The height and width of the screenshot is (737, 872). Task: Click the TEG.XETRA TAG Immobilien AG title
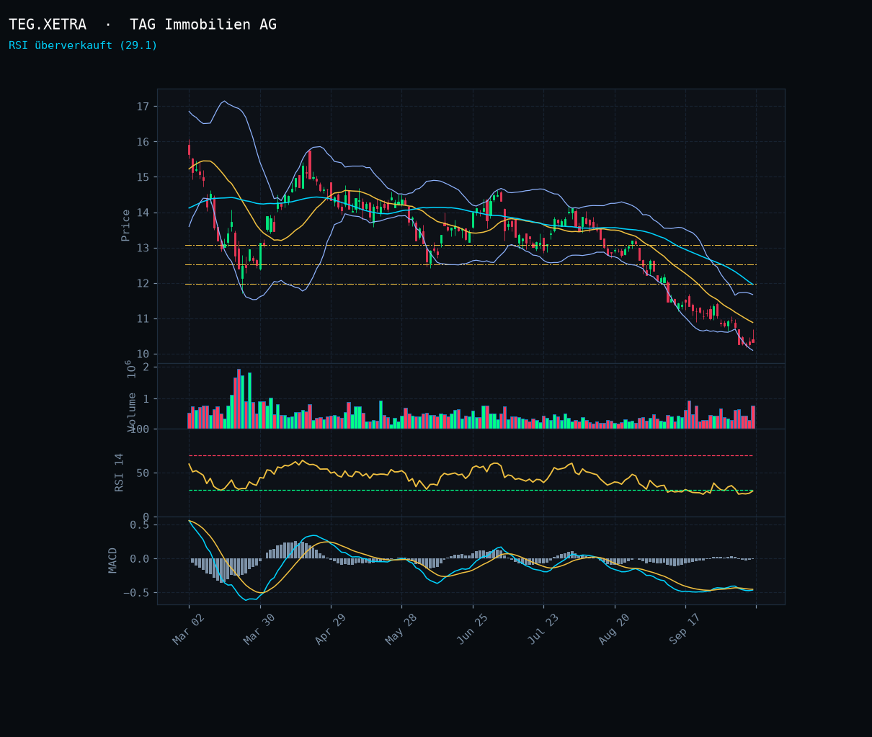click(143, 25)
